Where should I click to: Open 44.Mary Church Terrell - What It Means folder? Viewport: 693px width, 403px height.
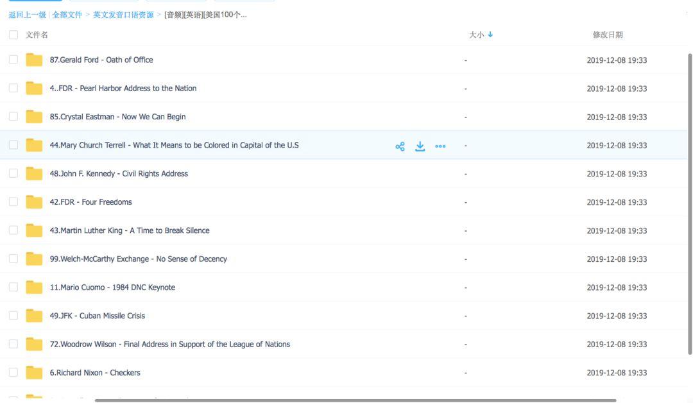[174, 145]
